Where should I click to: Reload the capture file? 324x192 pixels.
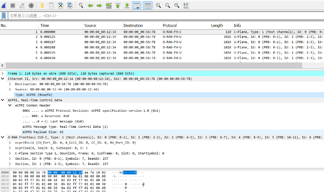[70, 6]
